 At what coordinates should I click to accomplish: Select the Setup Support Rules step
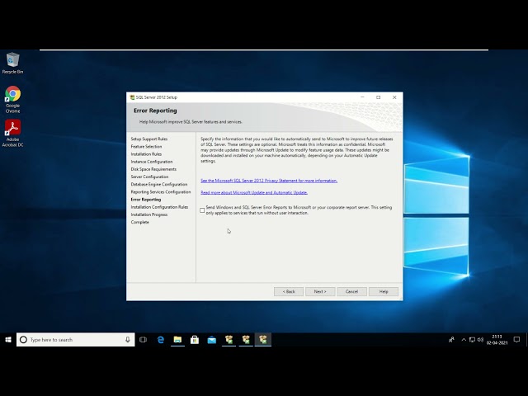pos(148,139)
